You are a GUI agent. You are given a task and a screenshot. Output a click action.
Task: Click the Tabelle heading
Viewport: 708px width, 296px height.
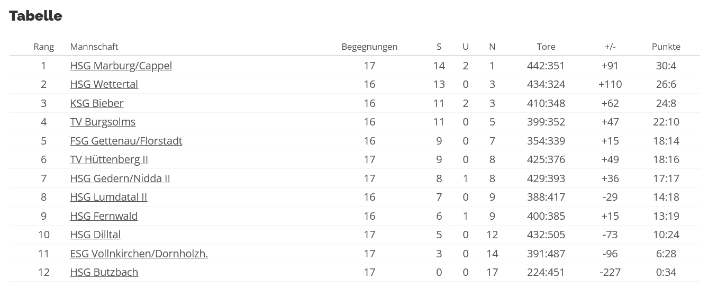click(36, 16)
